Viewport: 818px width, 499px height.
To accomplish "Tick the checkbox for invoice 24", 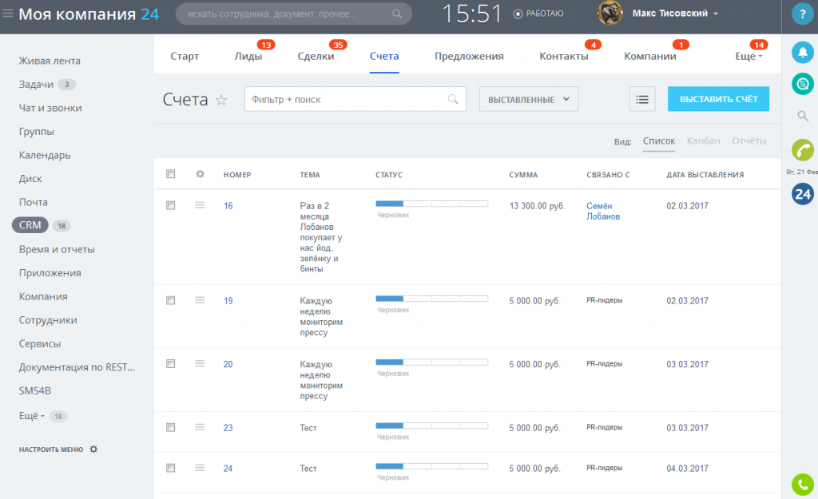I will [x=171, y=468].
